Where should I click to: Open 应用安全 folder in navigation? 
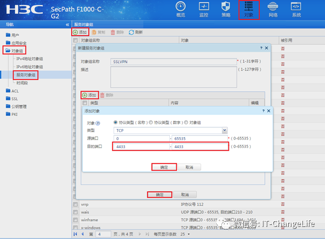pos(16,43)
